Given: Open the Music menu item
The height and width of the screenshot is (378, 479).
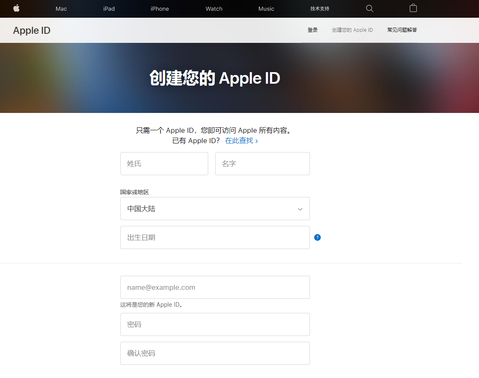Looking at the screenshot, I should click(266, 9).
